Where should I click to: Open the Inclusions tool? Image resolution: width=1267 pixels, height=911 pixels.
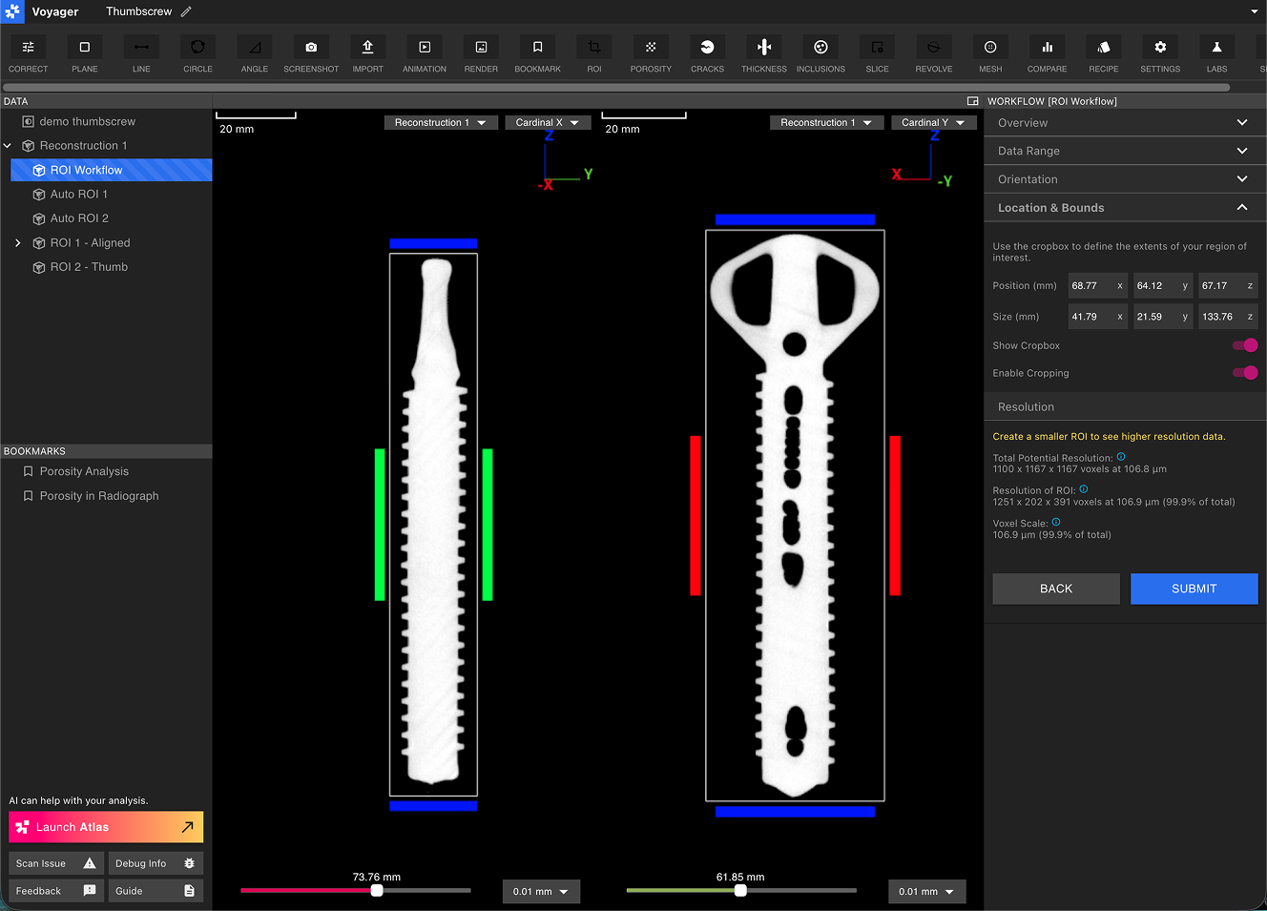click(x=820, y=54)
